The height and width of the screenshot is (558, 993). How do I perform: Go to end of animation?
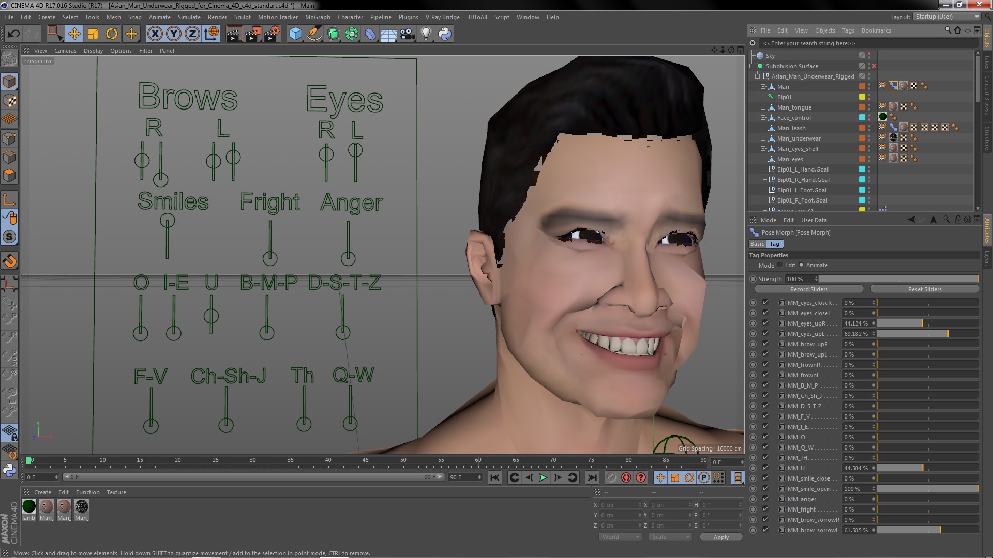pos(592,477)
